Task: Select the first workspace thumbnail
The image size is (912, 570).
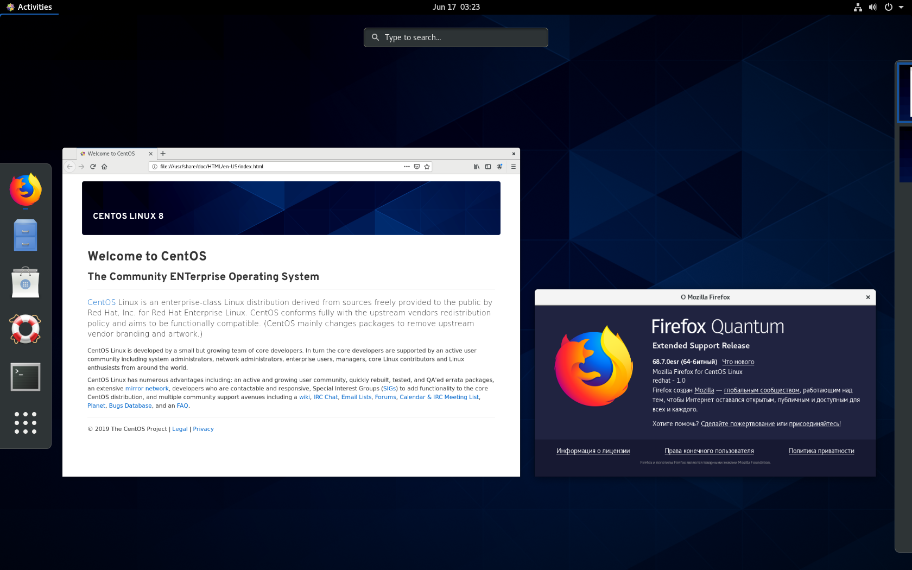Action: coord(904,93)
